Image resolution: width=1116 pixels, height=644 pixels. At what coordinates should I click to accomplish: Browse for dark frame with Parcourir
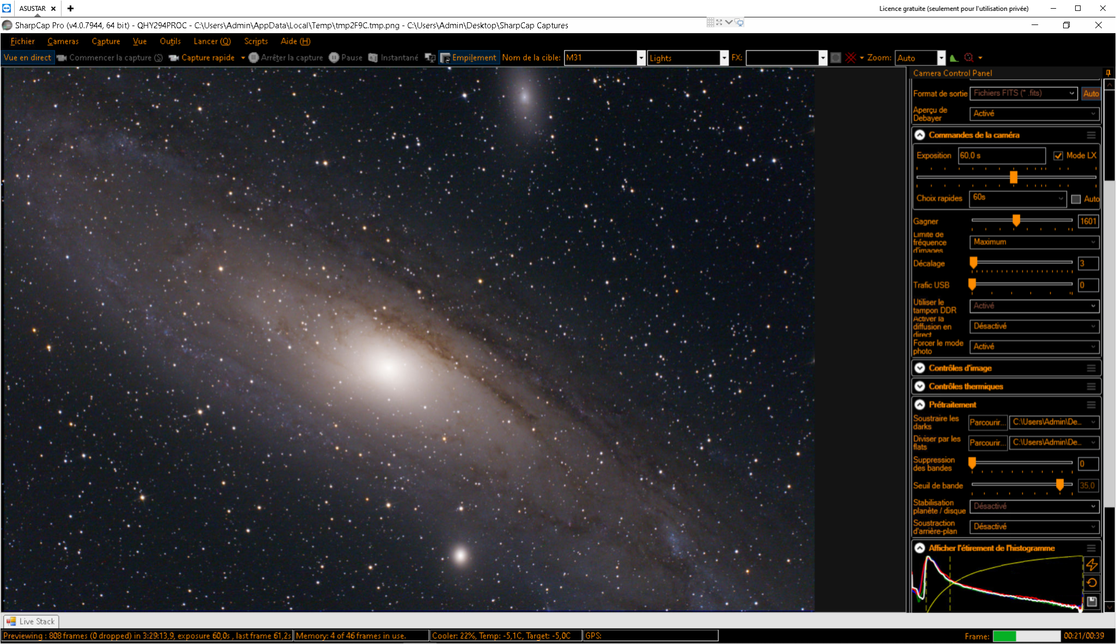(x=987, y=422)
